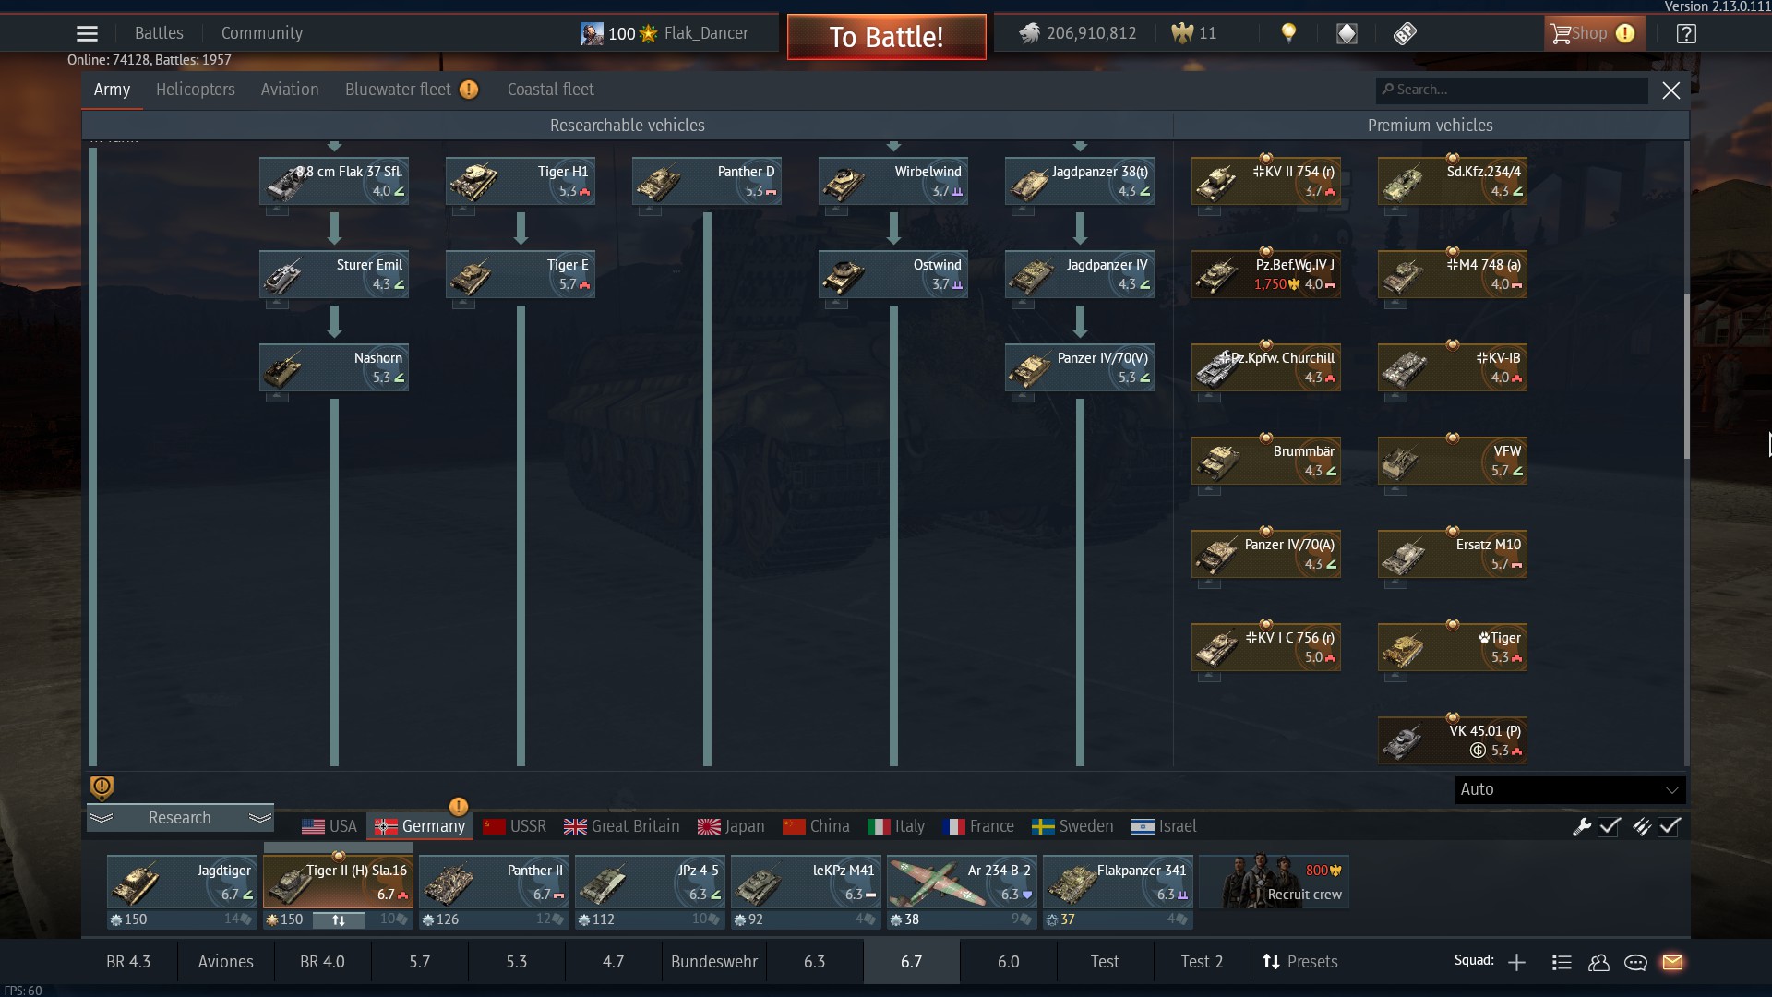Expand the group under Brummbär

point(1209,490)
